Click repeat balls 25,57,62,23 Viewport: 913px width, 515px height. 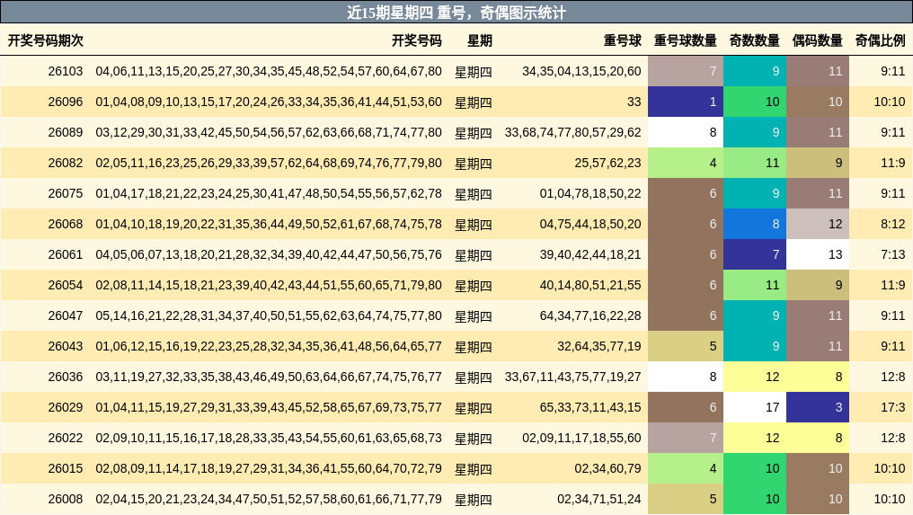tap(607, 163)
